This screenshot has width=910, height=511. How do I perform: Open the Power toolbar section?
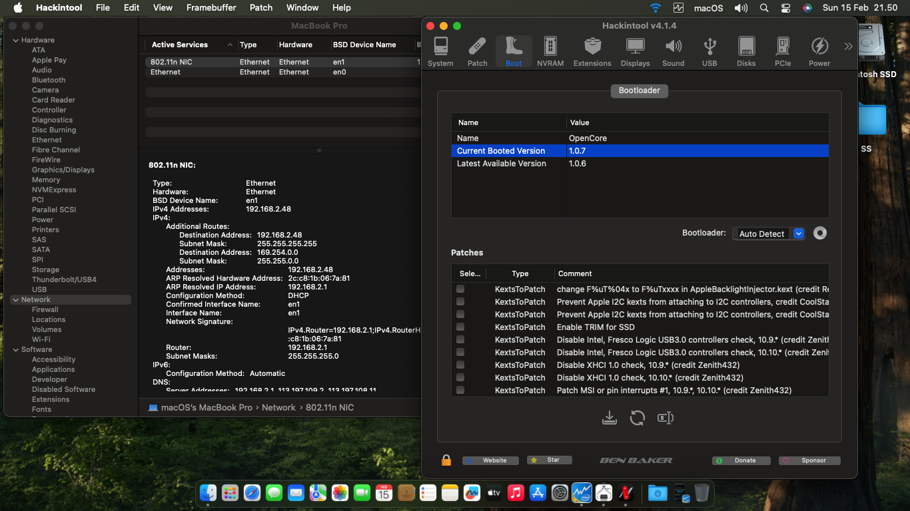click(x=819, y=52)
